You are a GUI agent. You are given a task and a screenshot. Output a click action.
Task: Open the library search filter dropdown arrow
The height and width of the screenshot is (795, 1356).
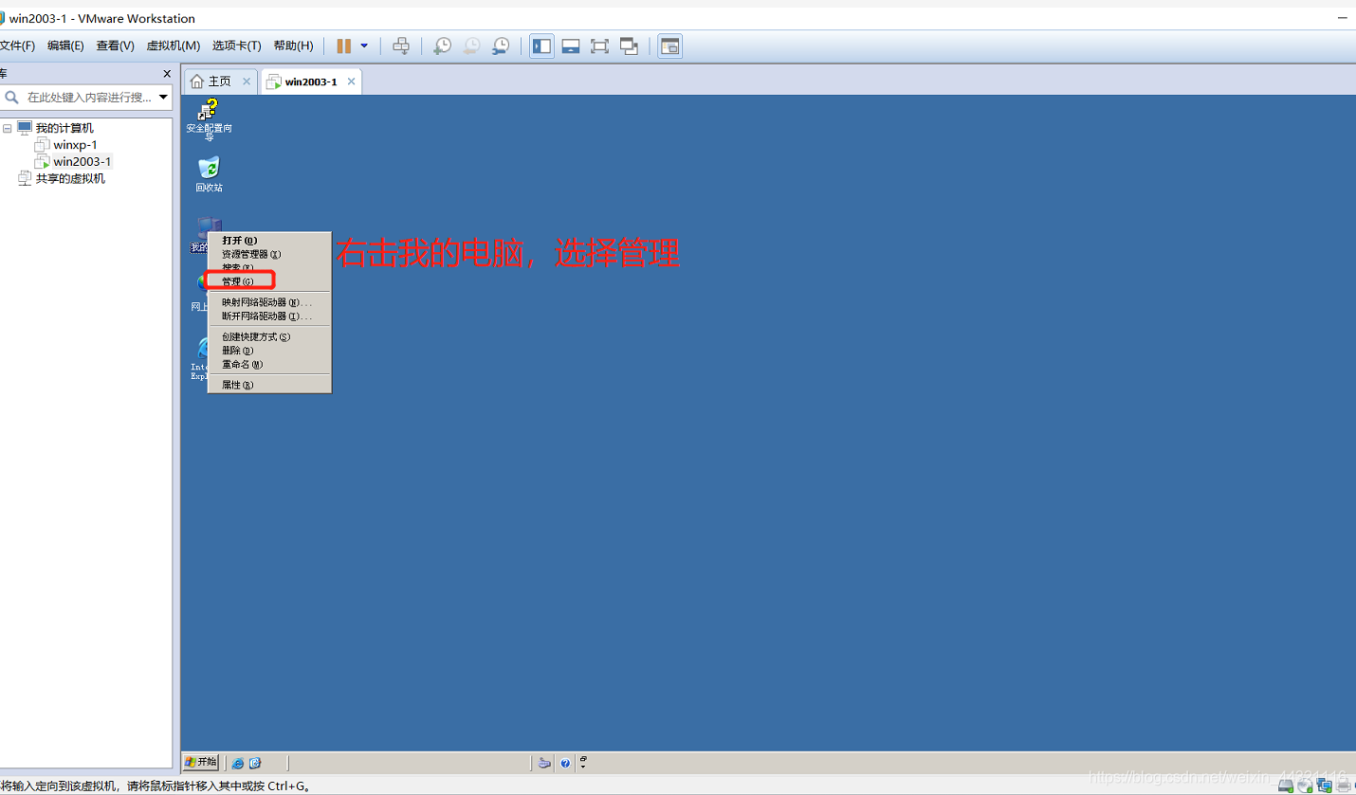tap(163, 97)
